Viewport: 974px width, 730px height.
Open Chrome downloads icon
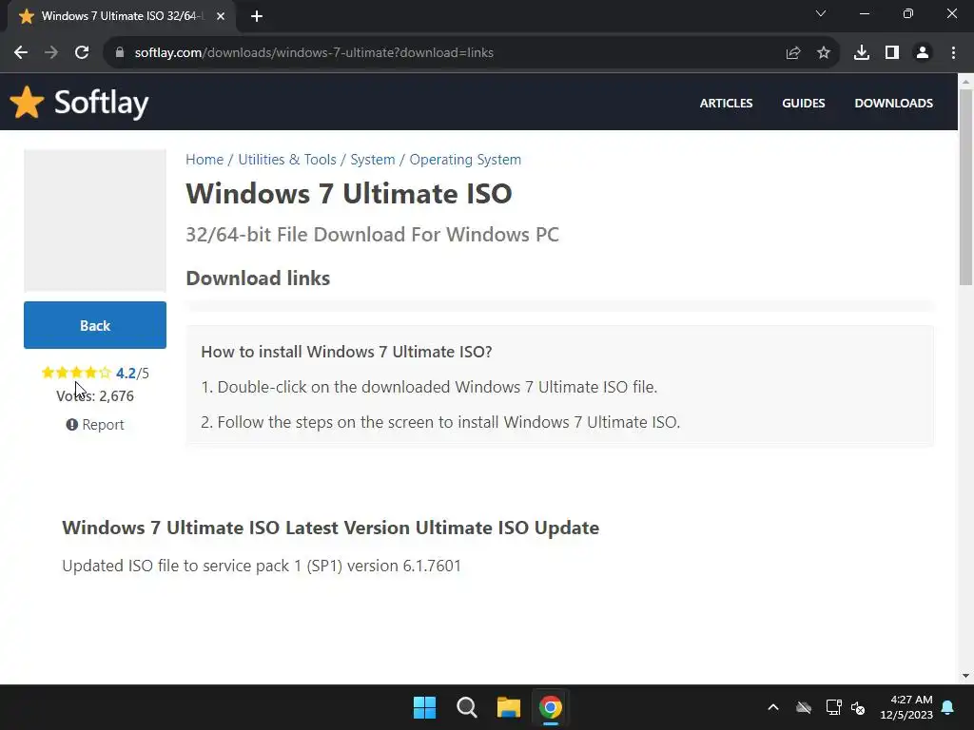pos(862,53)
